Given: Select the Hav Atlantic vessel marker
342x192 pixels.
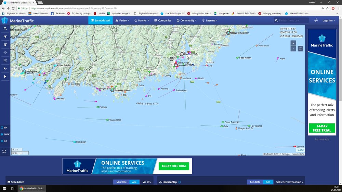Looking at the screenshot, I should click(249, 126).
